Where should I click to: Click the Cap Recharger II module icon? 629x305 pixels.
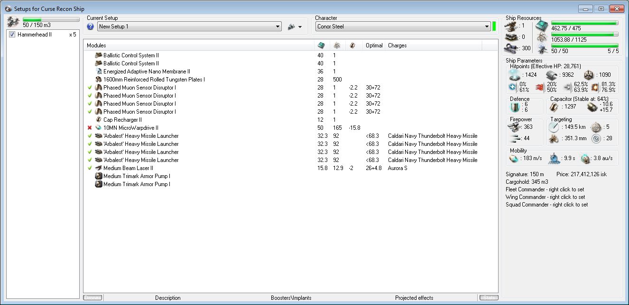click(99, 120)
